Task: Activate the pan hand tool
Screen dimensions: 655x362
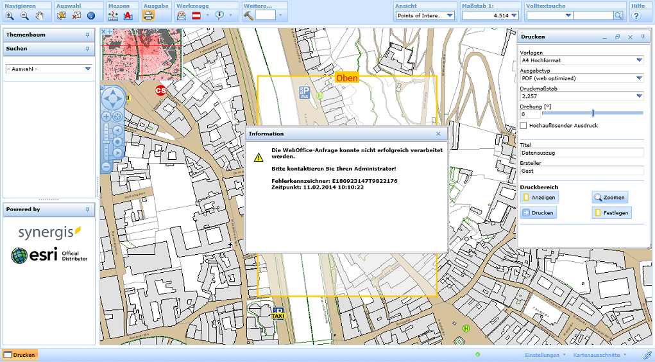Action: [40, 15]
